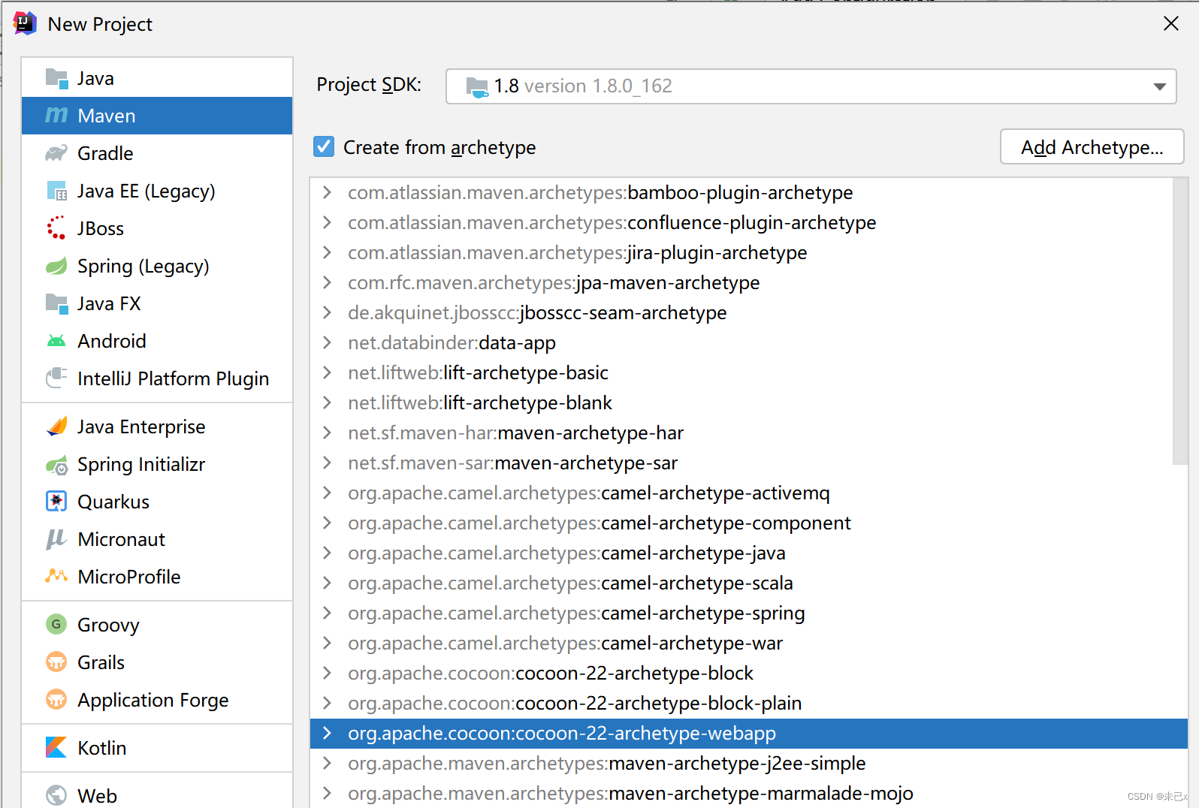Choose Quarkus project type
The image size is (1199, 808).
(157, 502)
